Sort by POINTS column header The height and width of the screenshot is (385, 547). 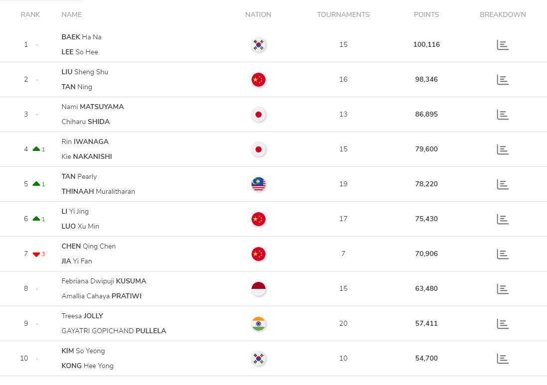click(x=426, y=14)
